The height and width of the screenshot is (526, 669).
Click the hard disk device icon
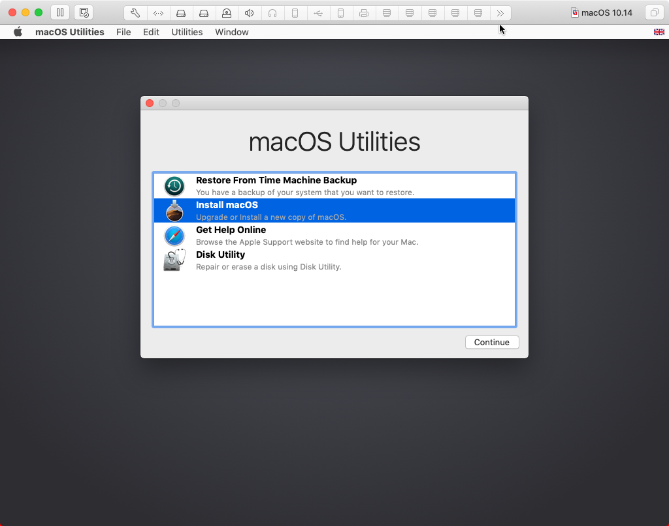[181, 12]
